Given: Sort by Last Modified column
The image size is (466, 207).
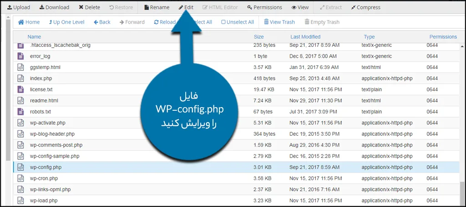Looking at the screenshot, I should click(305, 37).
